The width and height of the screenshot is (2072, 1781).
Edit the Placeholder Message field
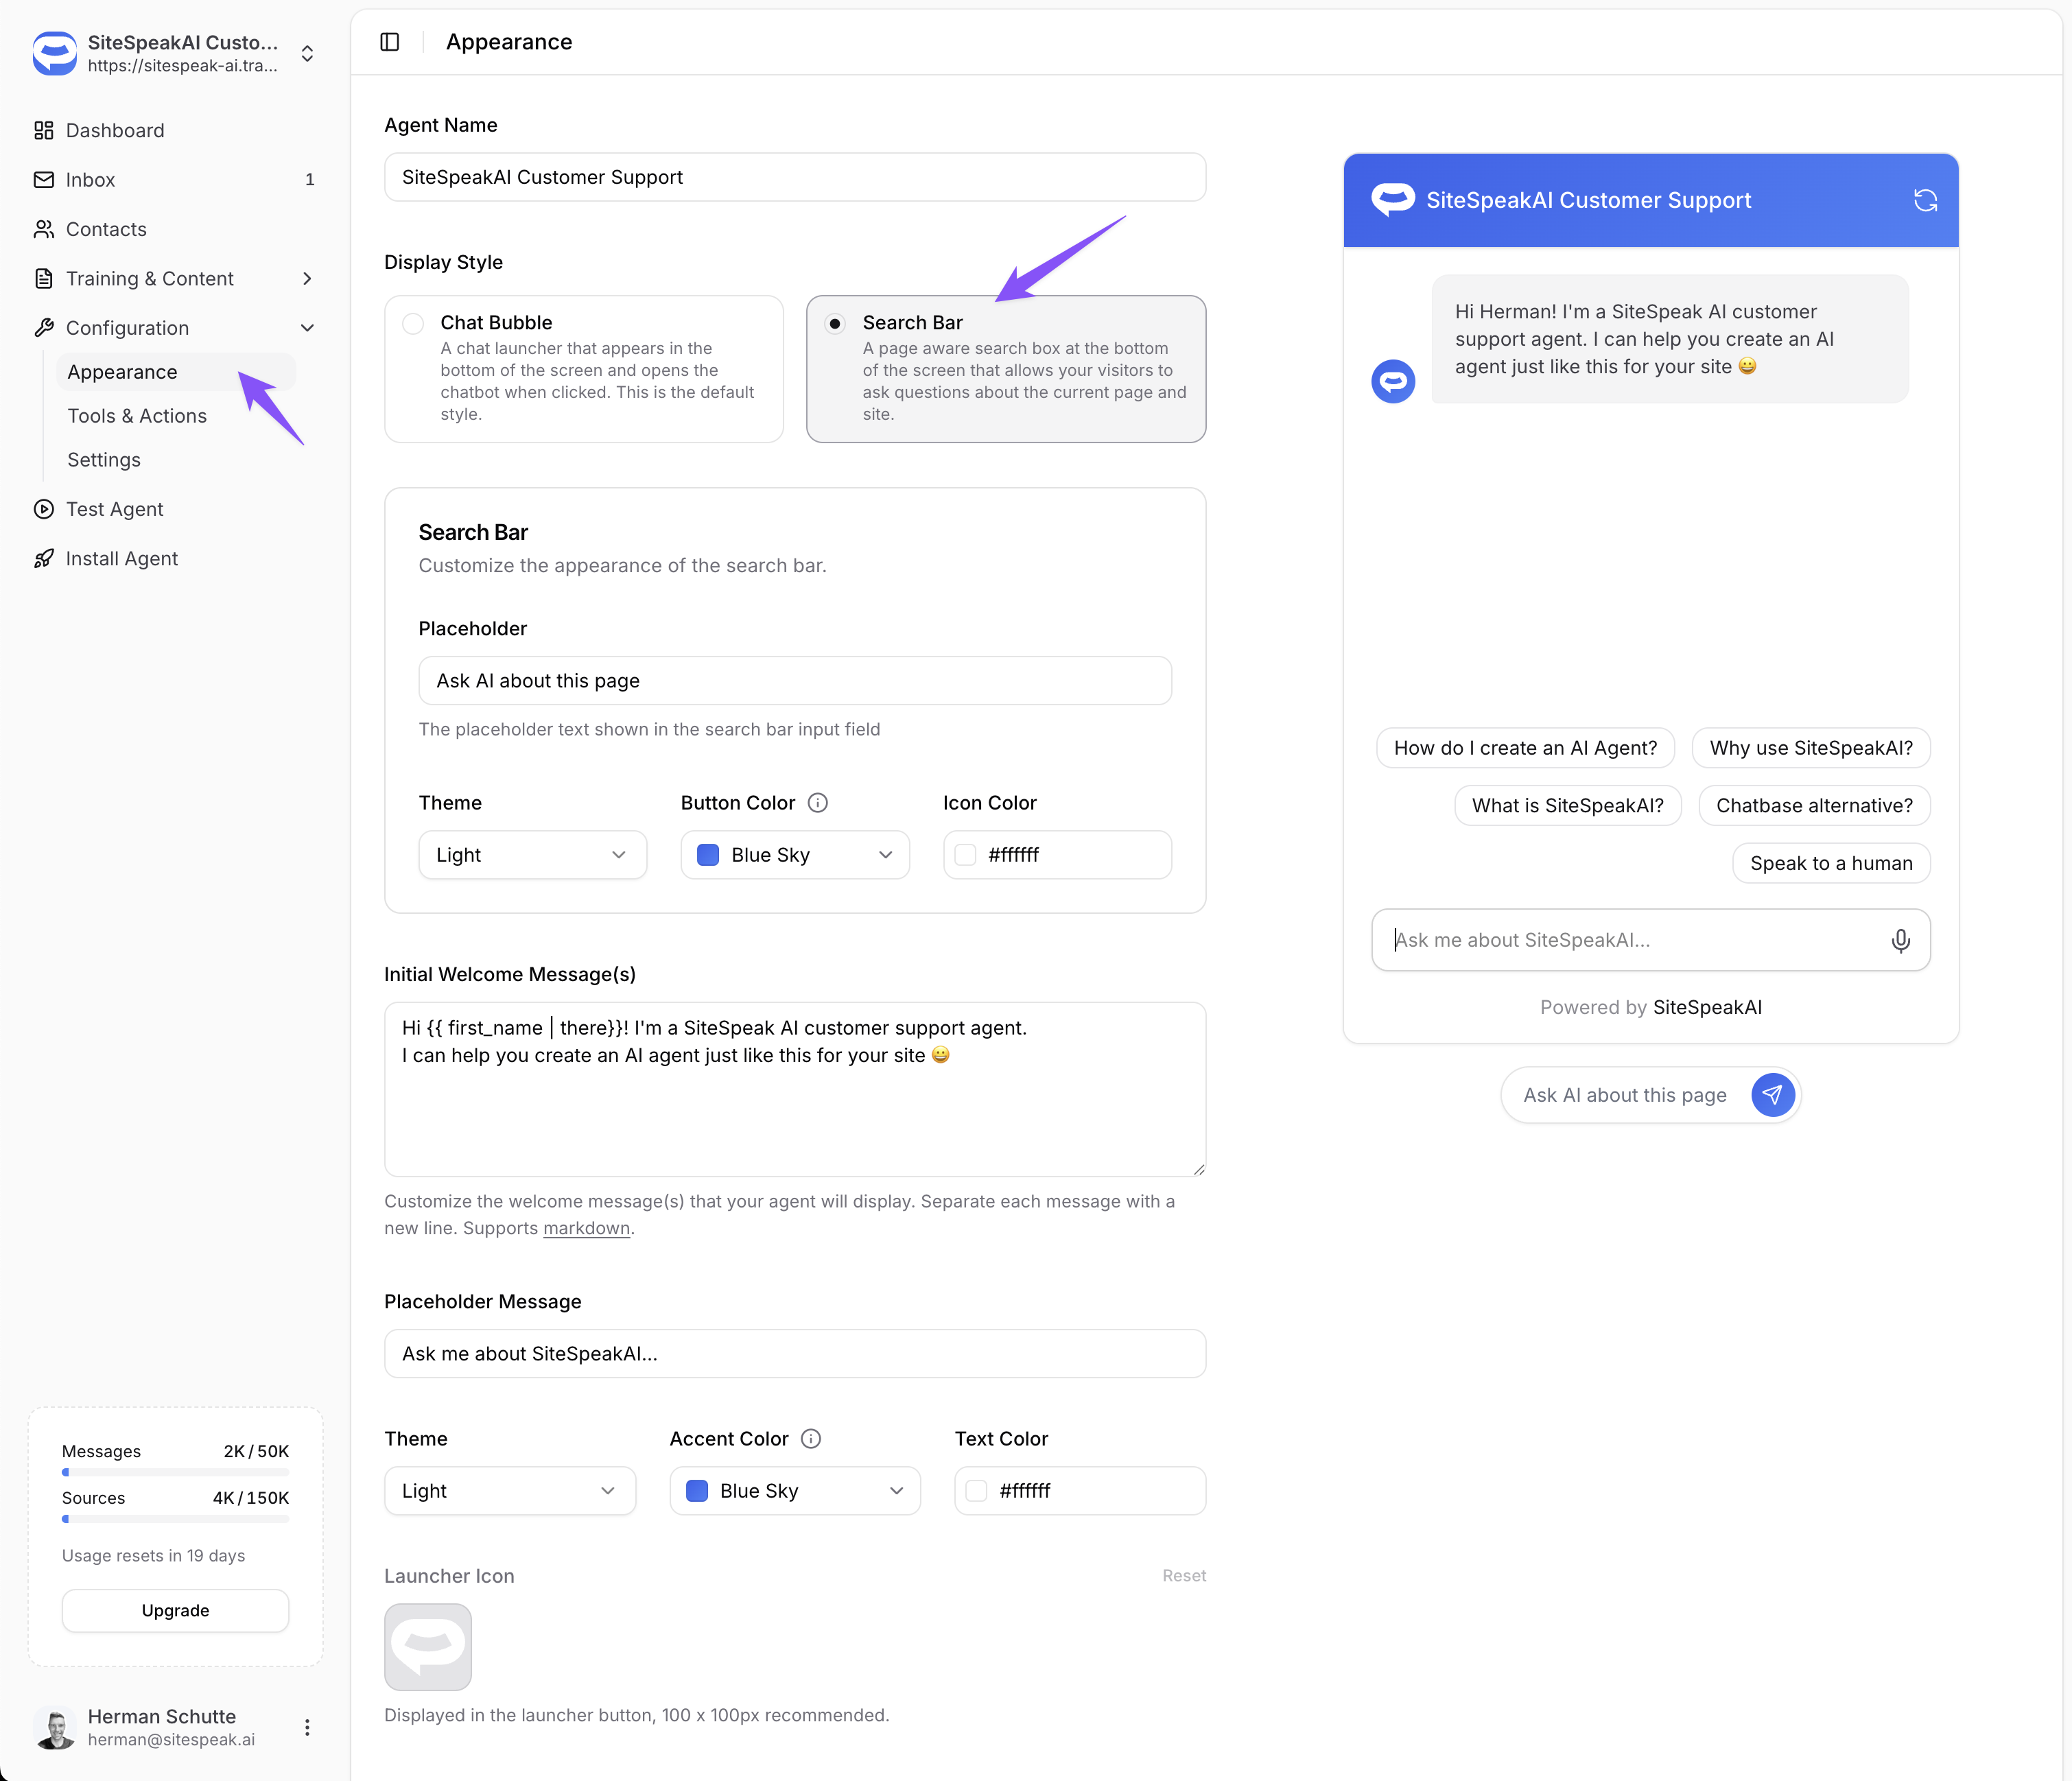pos(795,1354)
